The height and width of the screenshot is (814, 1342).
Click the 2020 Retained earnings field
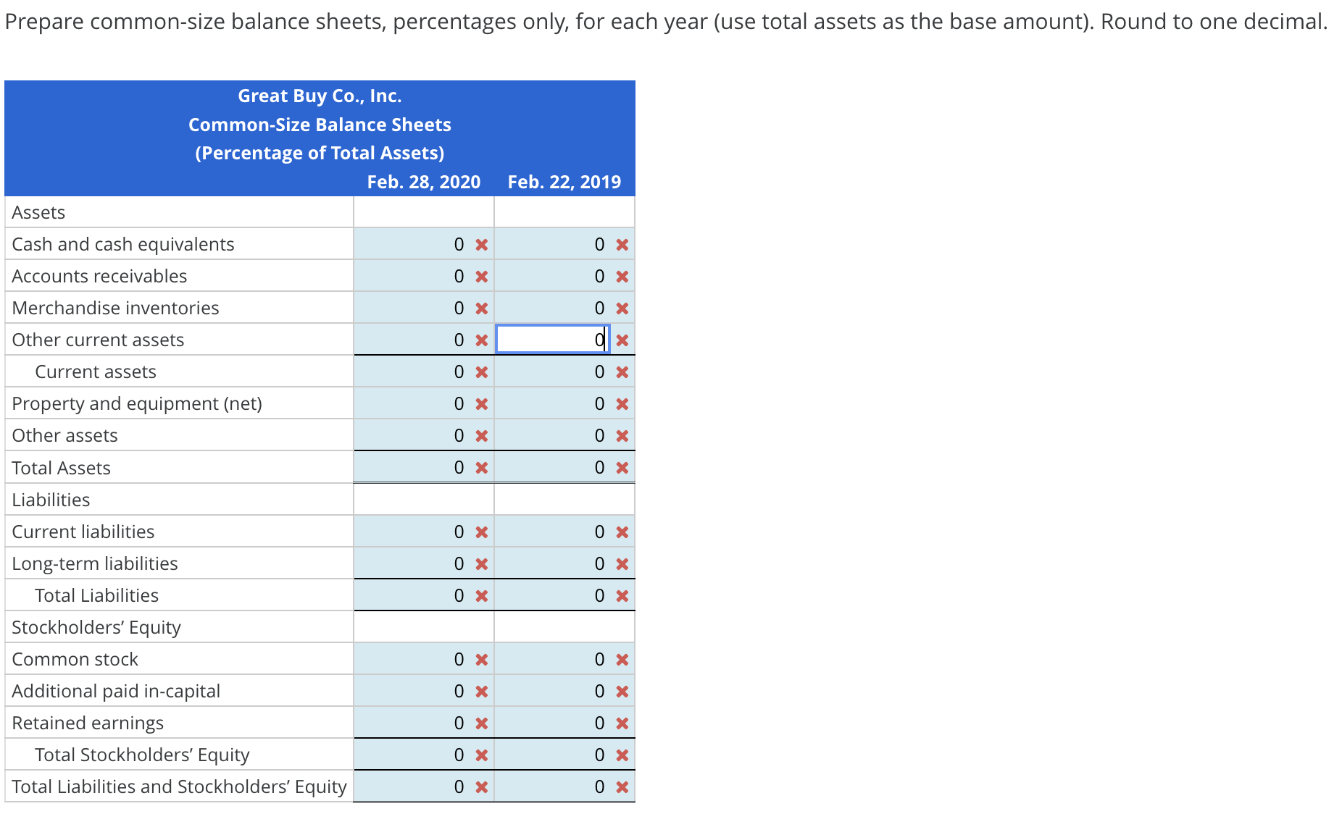(412, 723)
